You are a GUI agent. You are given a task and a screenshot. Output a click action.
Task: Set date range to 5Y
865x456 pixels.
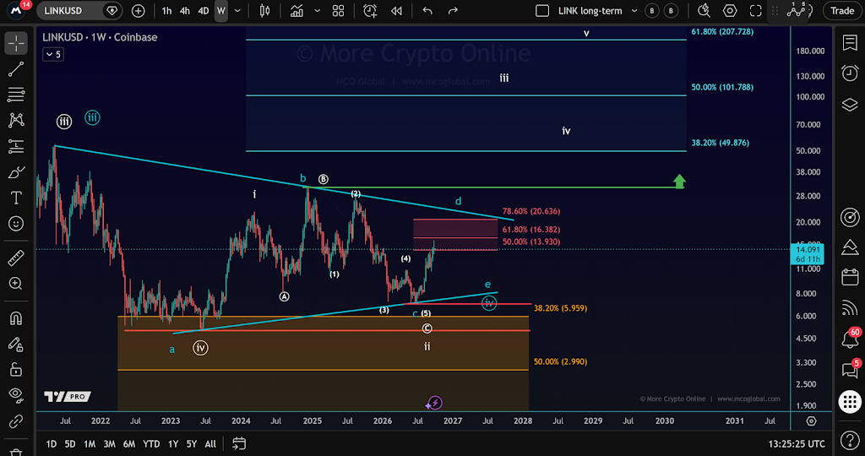coord(192,444)
